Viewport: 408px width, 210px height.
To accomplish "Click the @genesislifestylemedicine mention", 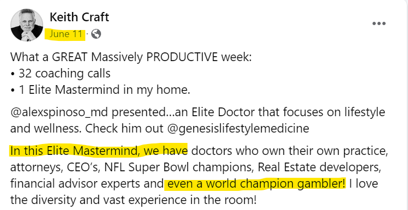I will [x=238, y=129].
